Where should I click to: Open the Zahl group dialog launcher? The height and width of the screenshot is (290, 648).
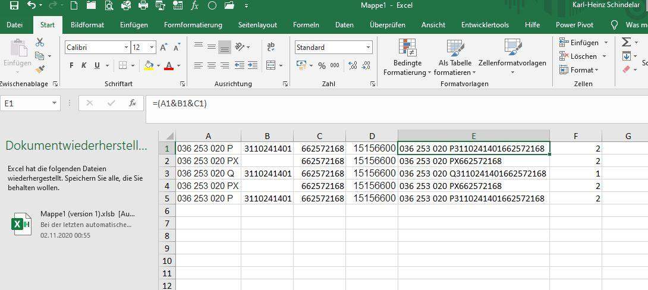[373, 84]
